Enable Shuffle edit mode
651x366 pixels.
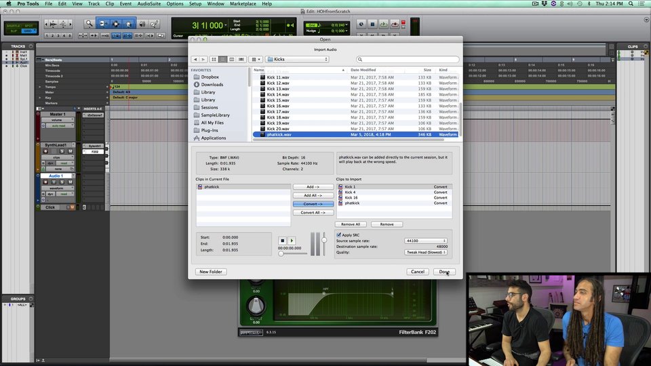(x=14, y=26)
